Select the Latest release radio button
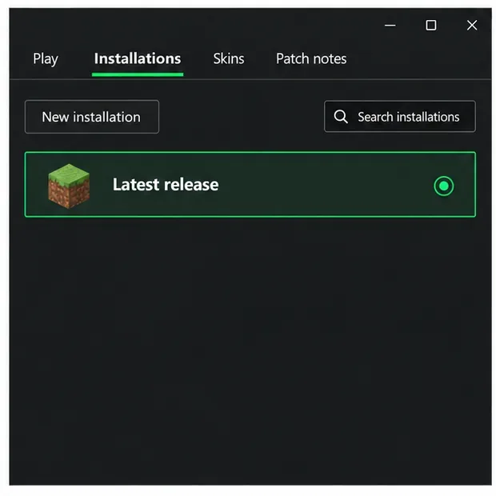 [444, 186]
